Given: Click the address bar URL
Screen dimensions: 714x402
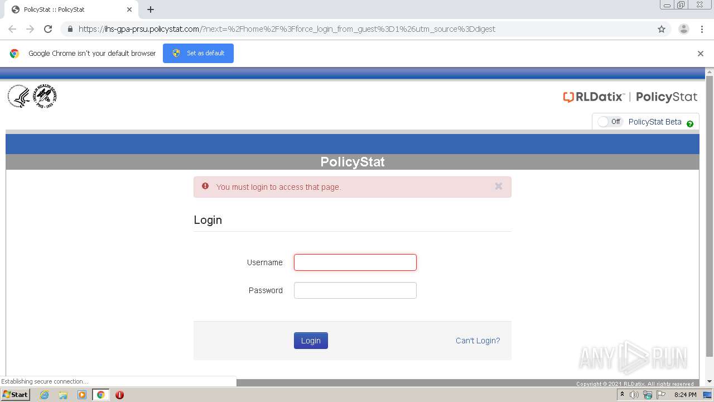Looking at the screenshot, I should coord(287,29).
